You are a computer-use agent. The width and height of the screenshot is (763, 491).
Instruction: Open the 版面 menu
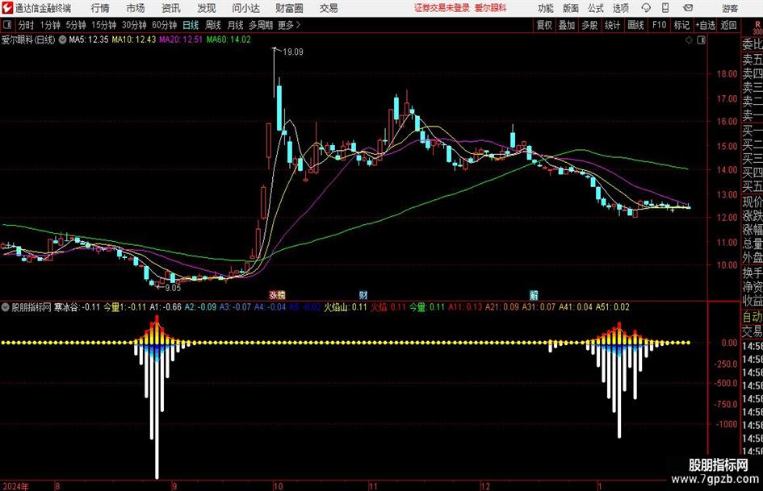pyautogui.click(x=570, y=8)
